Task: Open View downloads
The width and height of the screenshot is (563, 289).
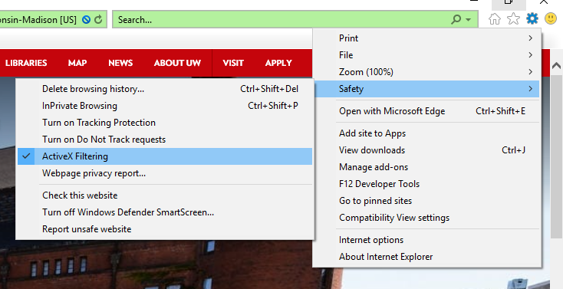Action: (427, 150)
